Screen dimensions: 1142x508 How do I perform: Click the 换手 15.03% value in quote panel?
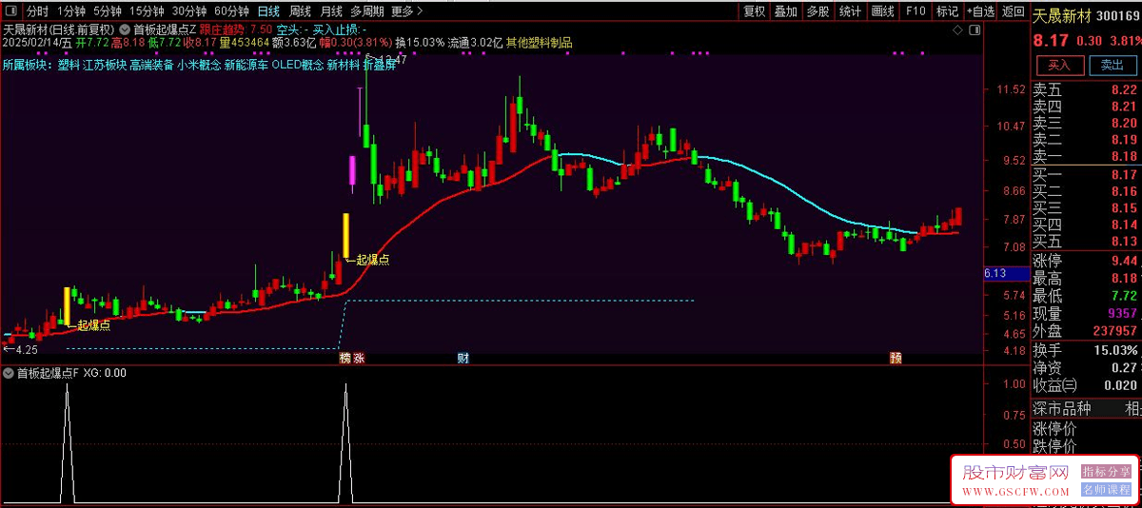(1114, 350)
